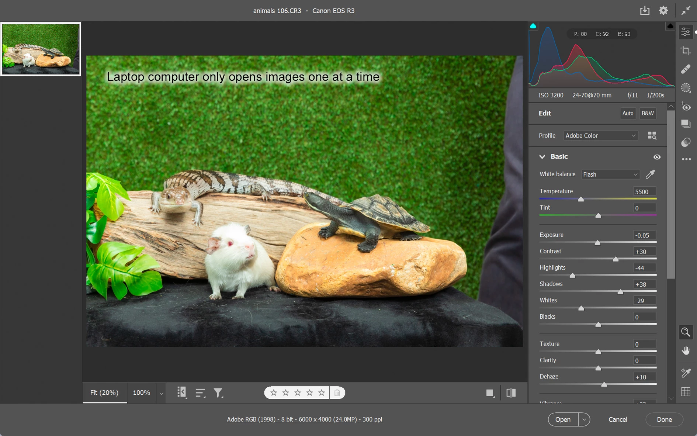Image resolution: width=697 pixels, height=436 pixels.
Task: Switch to 100% zoom view
Action: pos(141,392)
